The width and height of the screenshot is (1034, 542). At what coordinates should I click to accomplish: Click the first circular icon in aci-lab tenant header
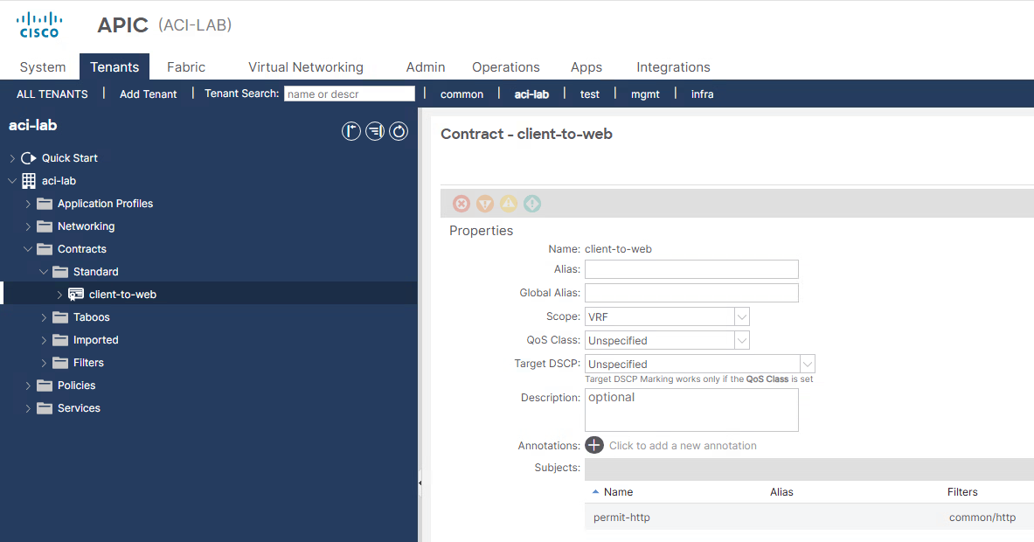[x=350, y=131]
